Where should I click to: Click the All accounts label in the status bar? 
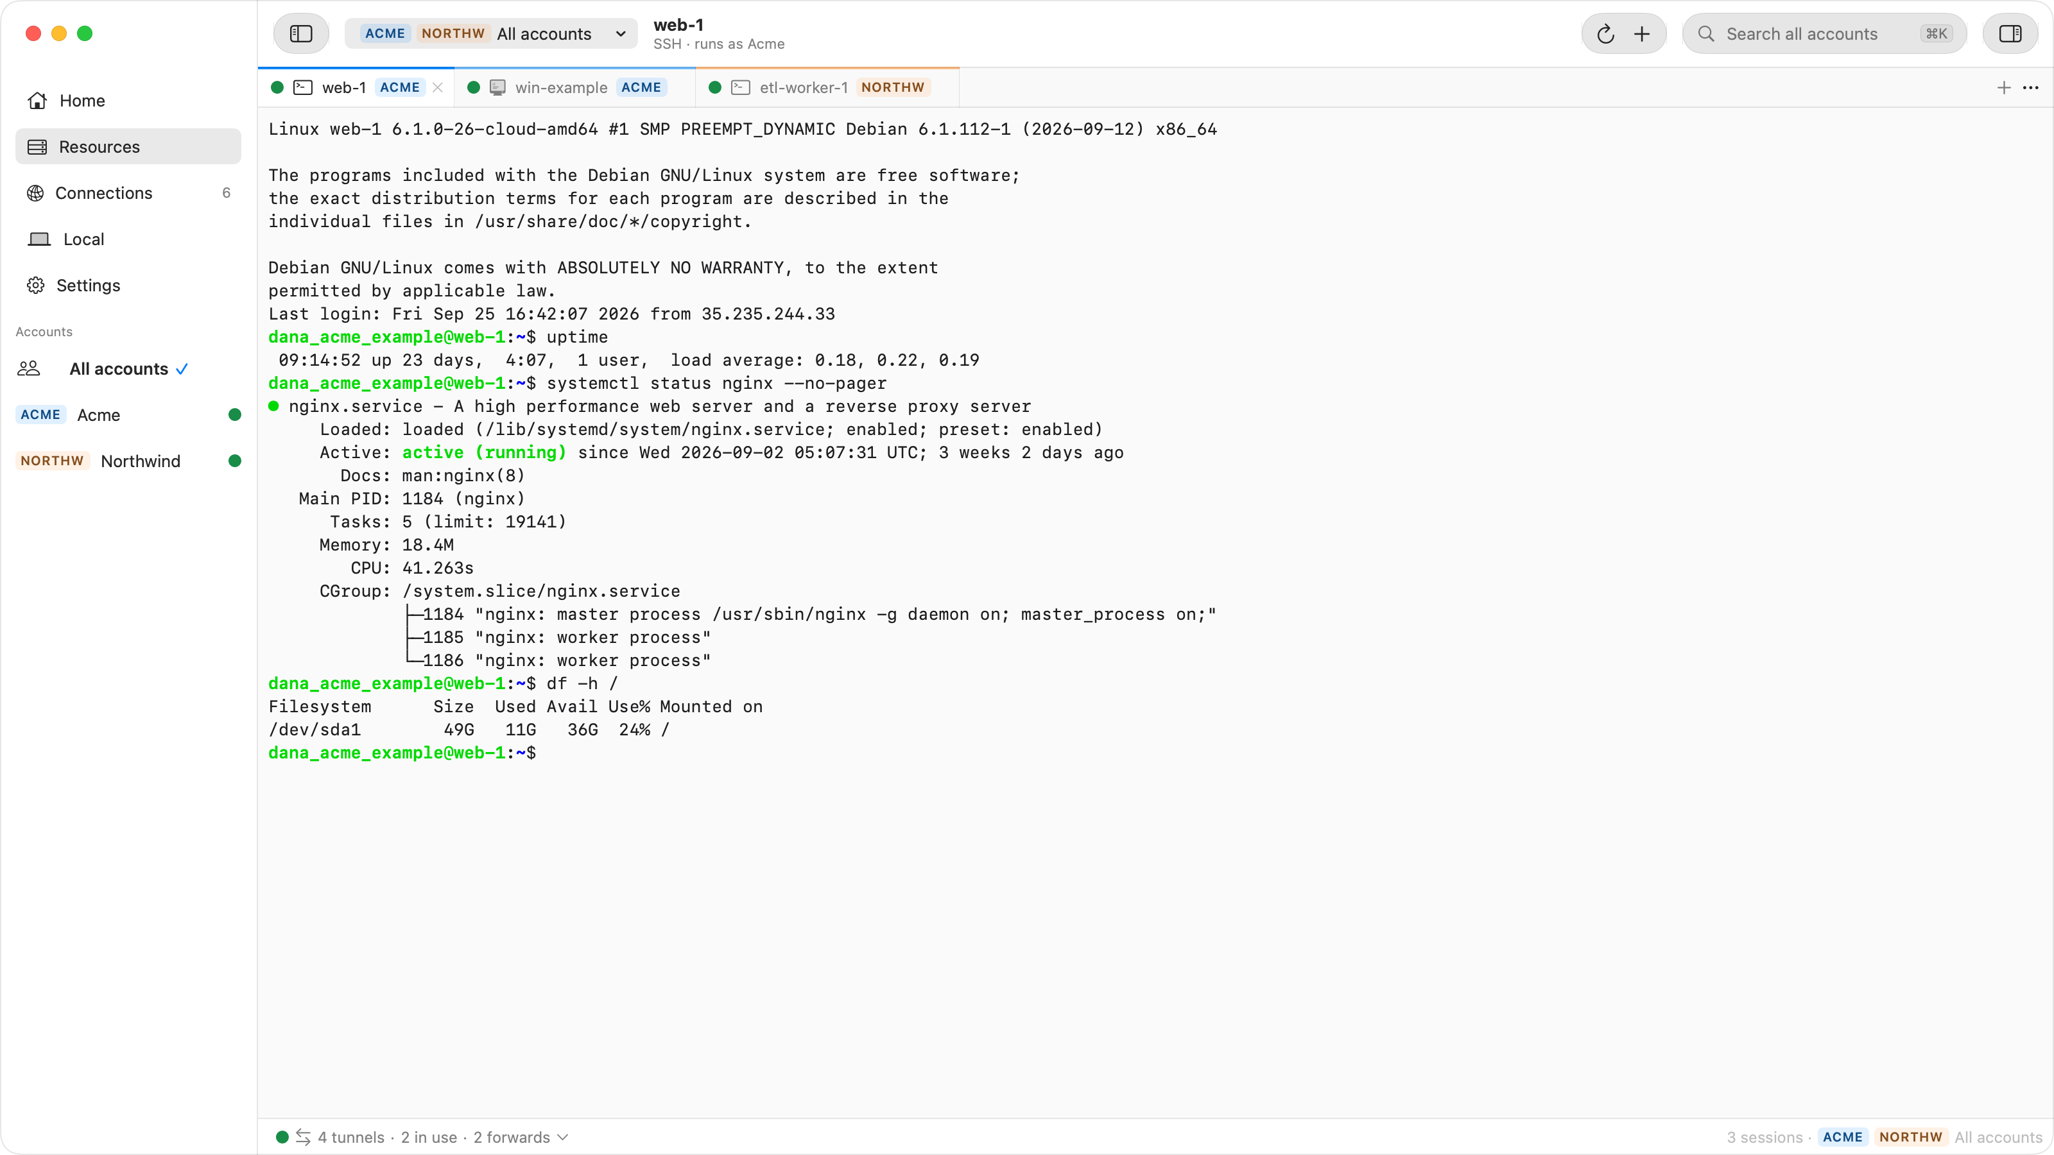(x=1998, y=1136)
